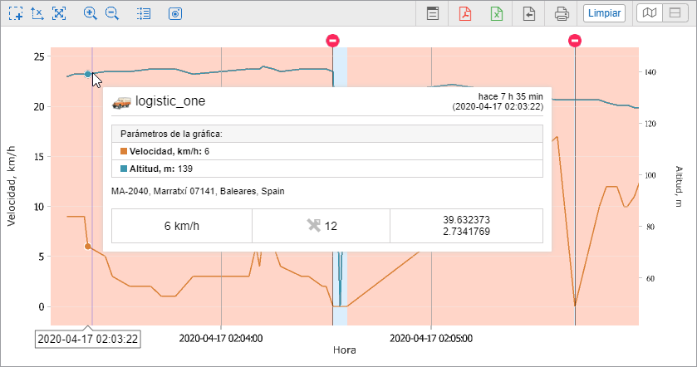697x367 pixels.
Task: Click the second red stop marker
Action: 575,40
